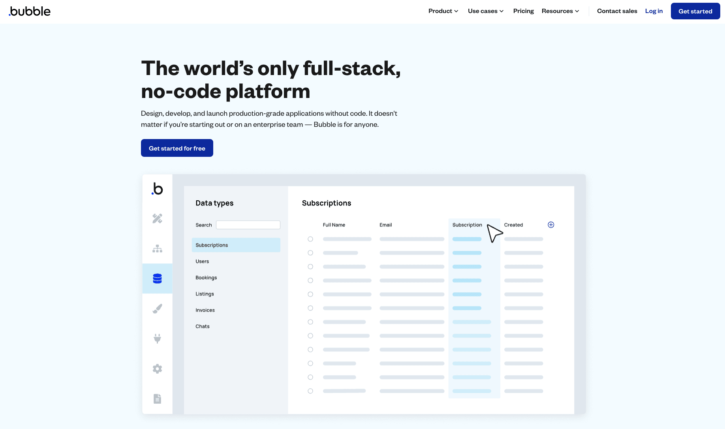The width and height of the screenshot is (725, 429).
Task: Click the Get started button in header
Action: [x=695, y=11]
